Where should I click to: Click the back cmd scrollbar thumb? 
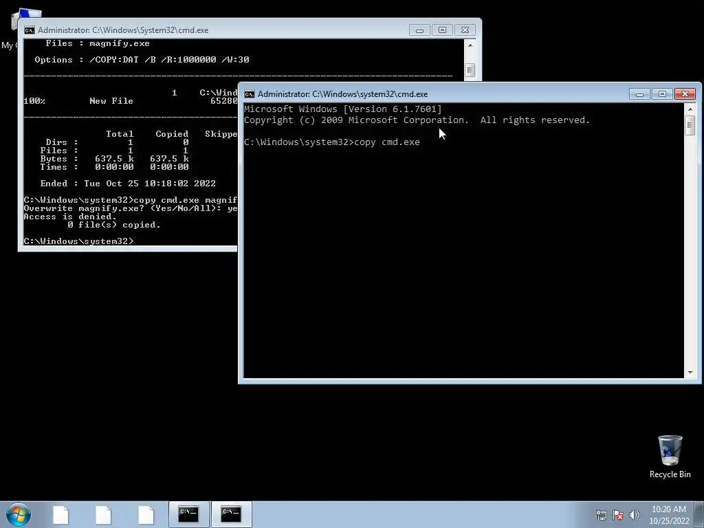(470, 70)
